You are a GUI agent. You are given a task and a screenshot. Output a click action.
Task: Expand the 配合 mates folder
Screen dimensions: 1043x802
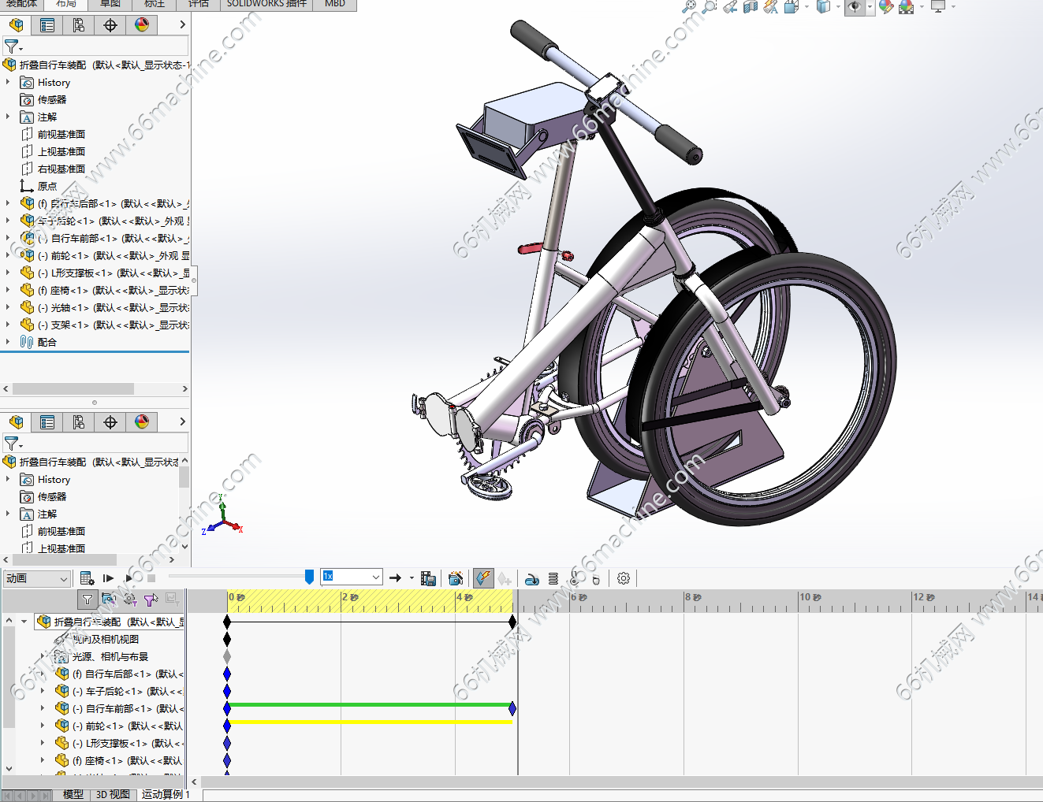[8, 342]
